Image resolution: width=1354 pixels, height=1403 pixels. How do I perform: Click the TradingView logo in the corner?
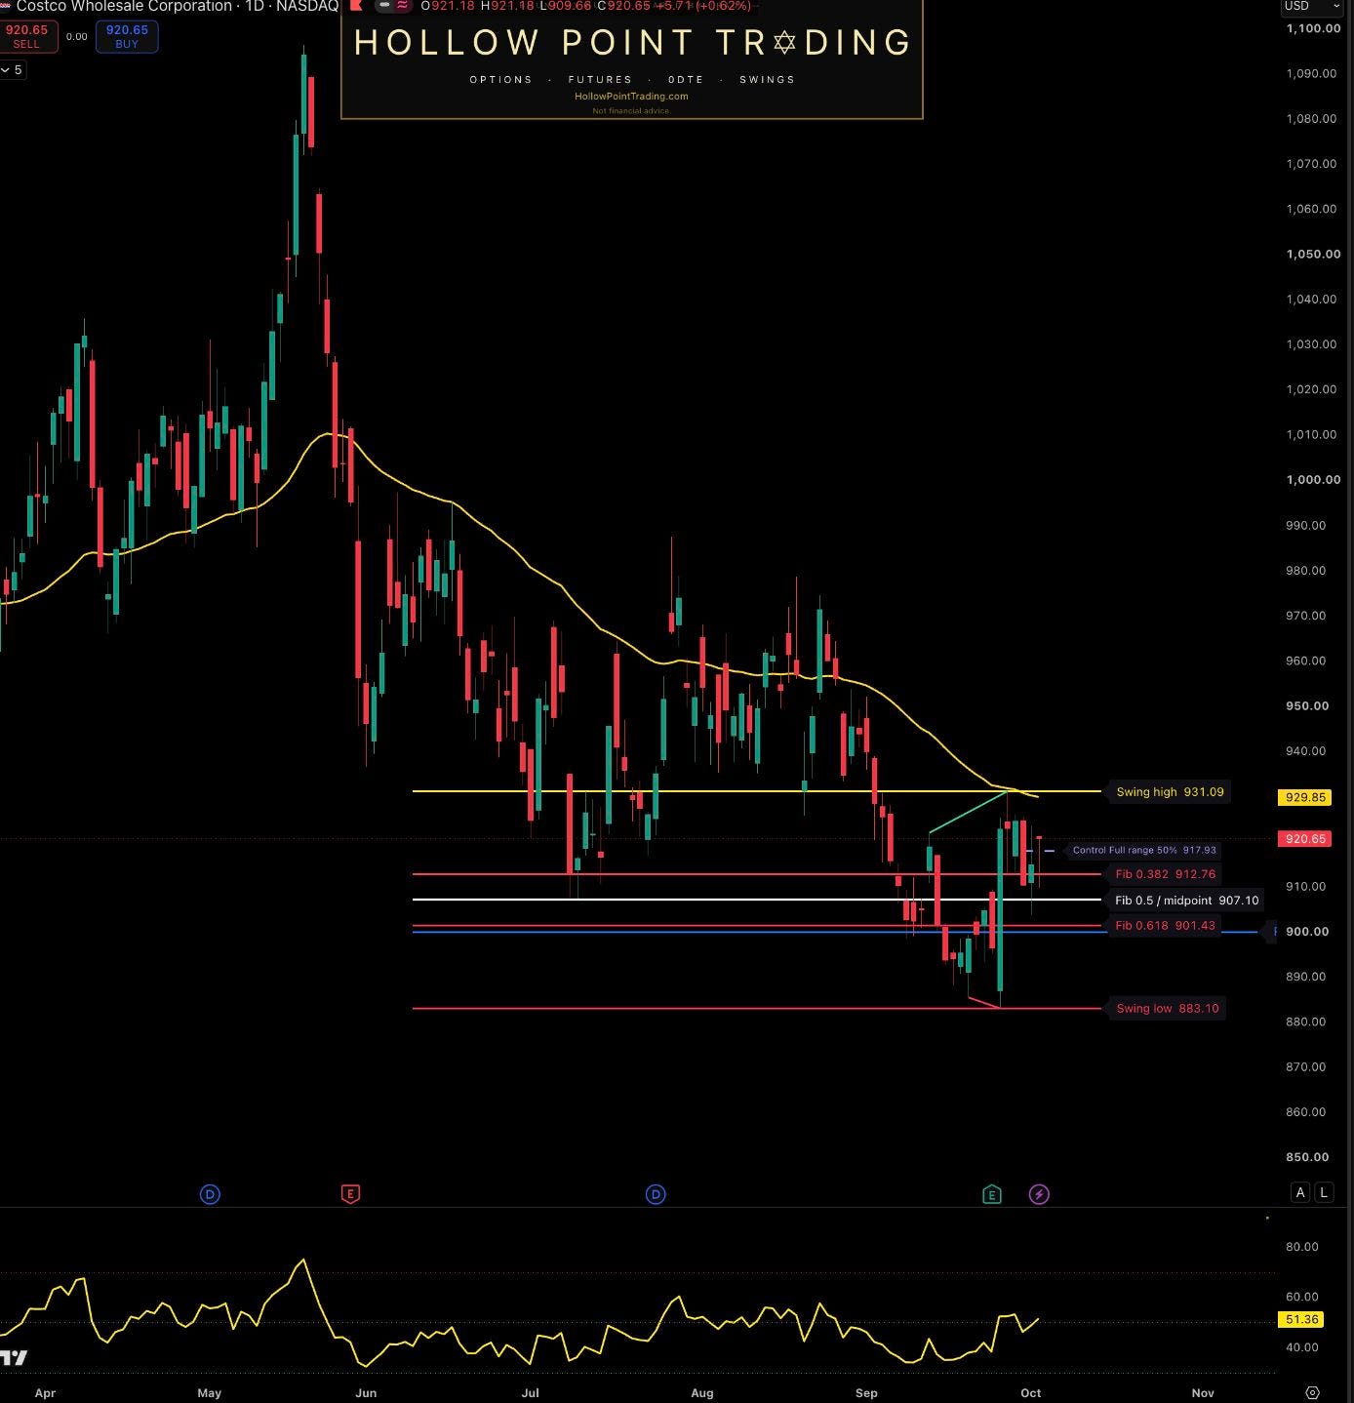click(x=15, y=1357)
